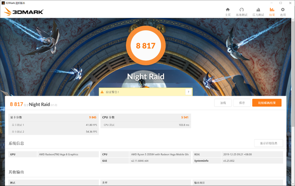Viewport: 295px width, 186px height.
Task: Click the Save (保存) button
Action: (x=242, y=103)
